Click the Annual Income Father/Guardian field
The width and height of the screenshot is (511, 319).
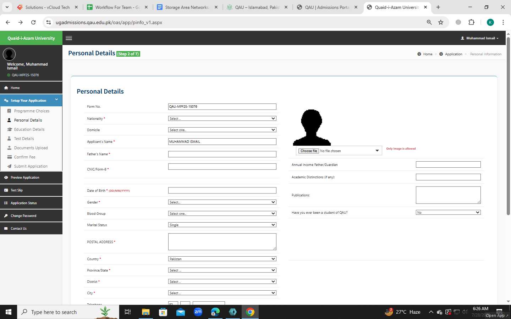click(448, 164)
